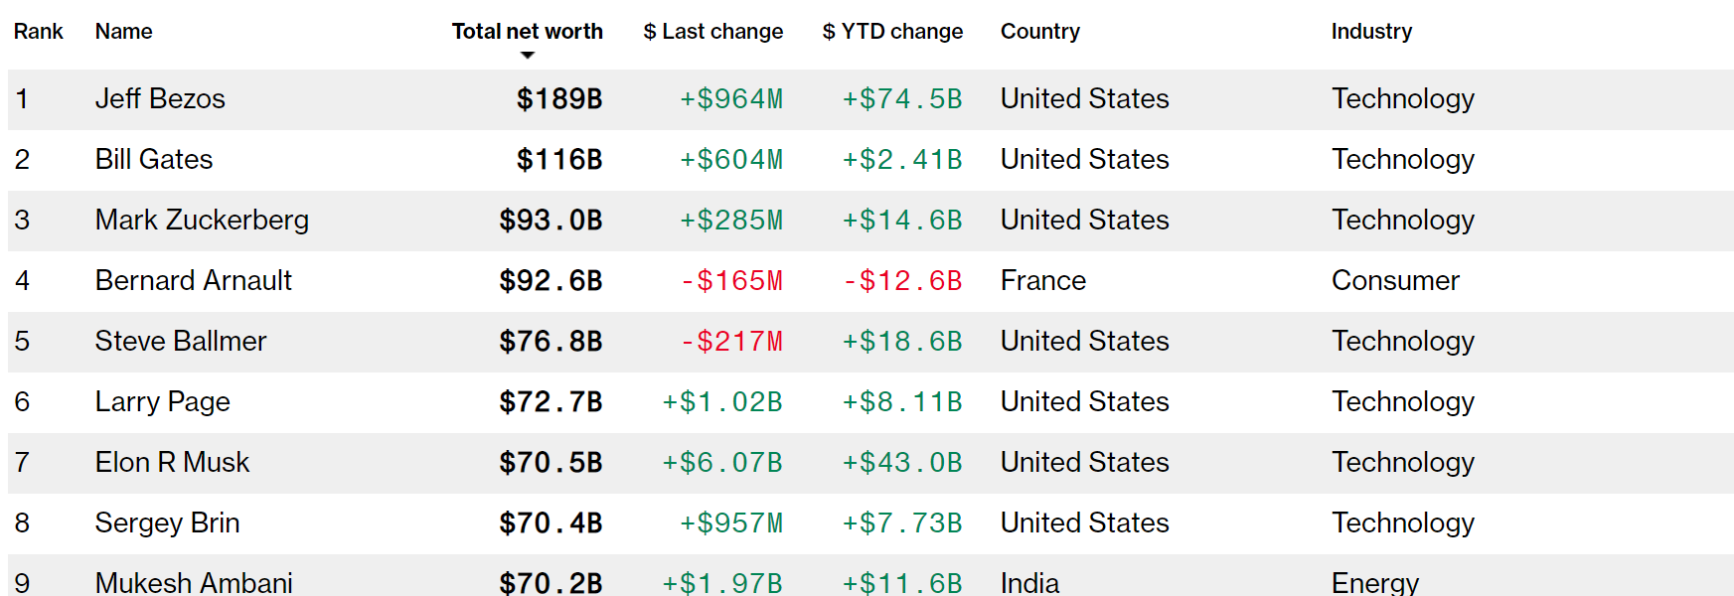Open Mukesh Ambani's profile
This screenshot has width=1734, height=596.
point(194,582)
